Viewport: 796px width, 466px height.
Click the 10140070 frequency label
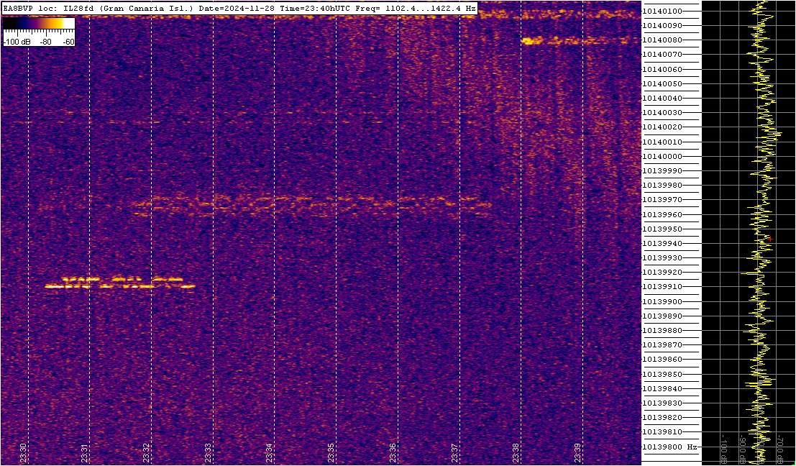pyautogui.click(x=662, y=55)
